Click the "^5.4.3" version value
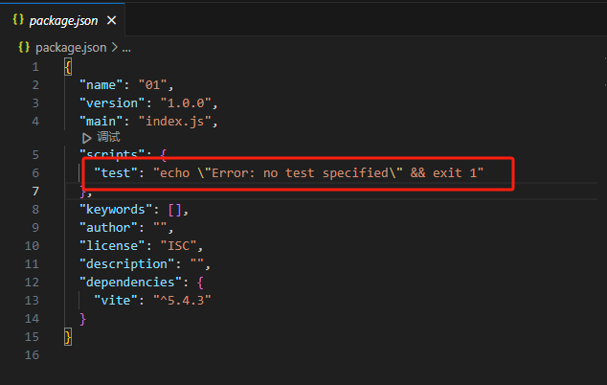The image size is (607, 385). tap(185, 300)
